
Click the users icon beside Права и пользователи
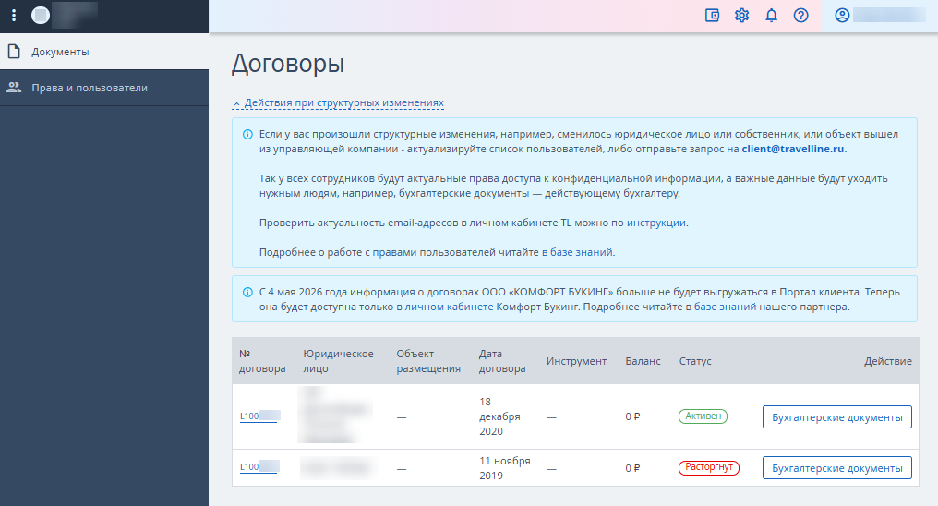tap(14, 88)
